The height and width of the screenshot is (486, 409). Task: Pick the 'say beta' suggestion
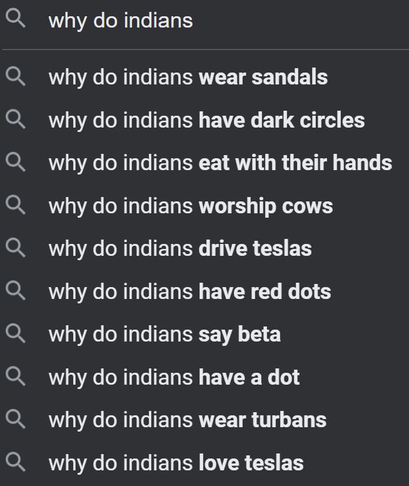point(164,334)
